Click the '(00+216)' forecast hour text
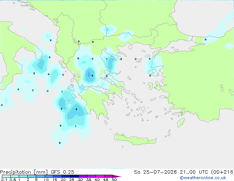Screen dimensions: 234x181 (223, 172)
